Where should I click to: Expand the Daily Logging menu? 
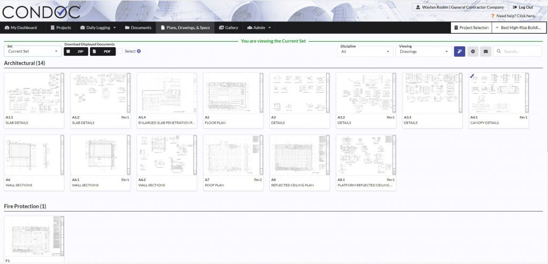click(x=98, y=28)
